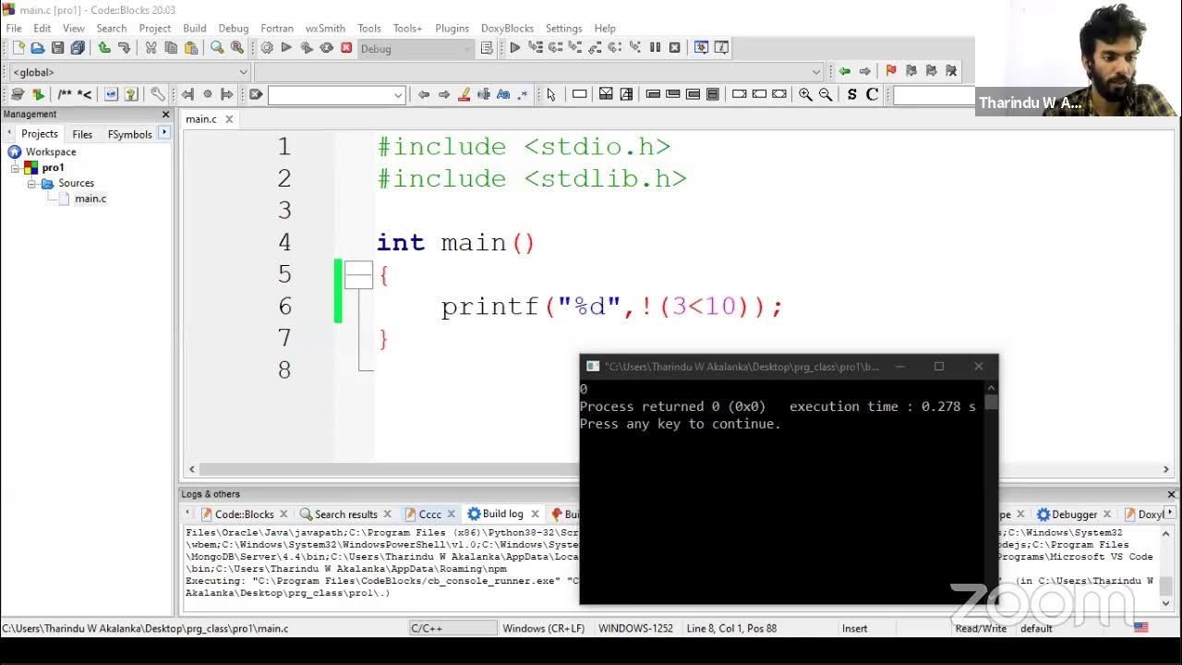Open the function list dropdown beside <global>
Screen dimensions: 1182x665
815,72
